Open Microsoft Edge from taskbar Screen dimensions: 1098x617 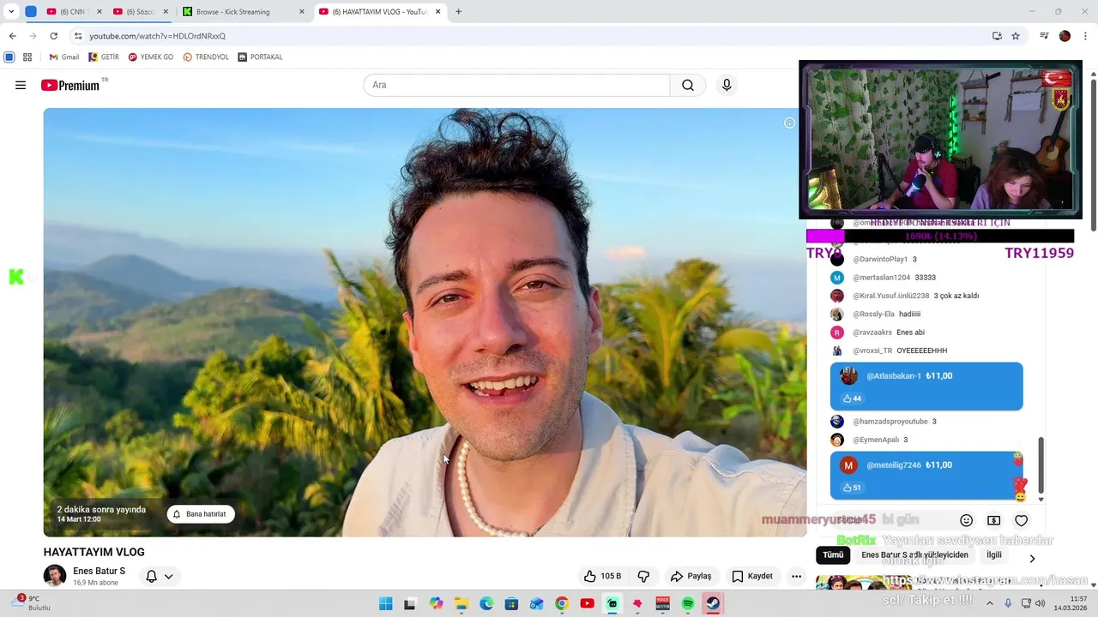[x=486, y=604]
